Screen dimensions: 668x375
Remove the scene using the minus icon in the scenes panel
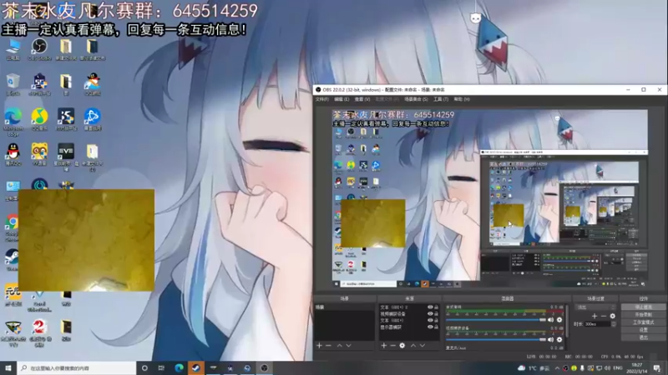[328, 346]
